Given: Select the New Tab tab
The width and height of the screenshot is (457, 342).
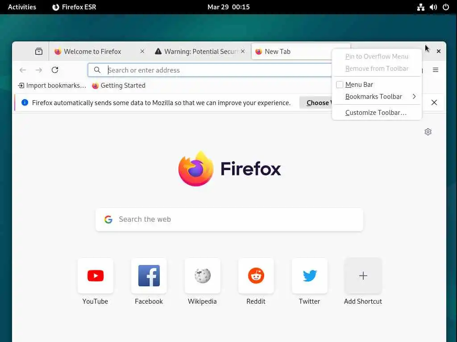Looking at the screenshot, I should (291, 52).
